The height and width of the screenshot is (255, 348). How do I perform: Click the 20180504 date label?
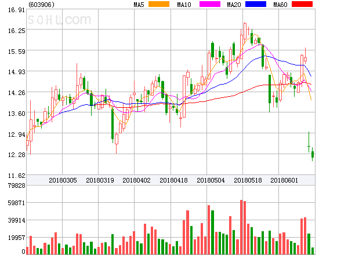coord(211,180)
